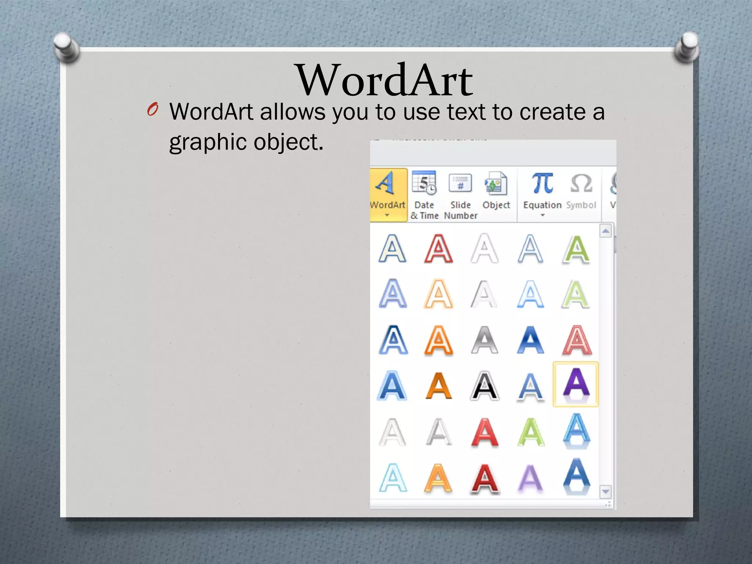Choose the solid orange A in the fourth row
Image resolution: width=752 pixels, height=564 pixels.
click(x=438, y=386)
